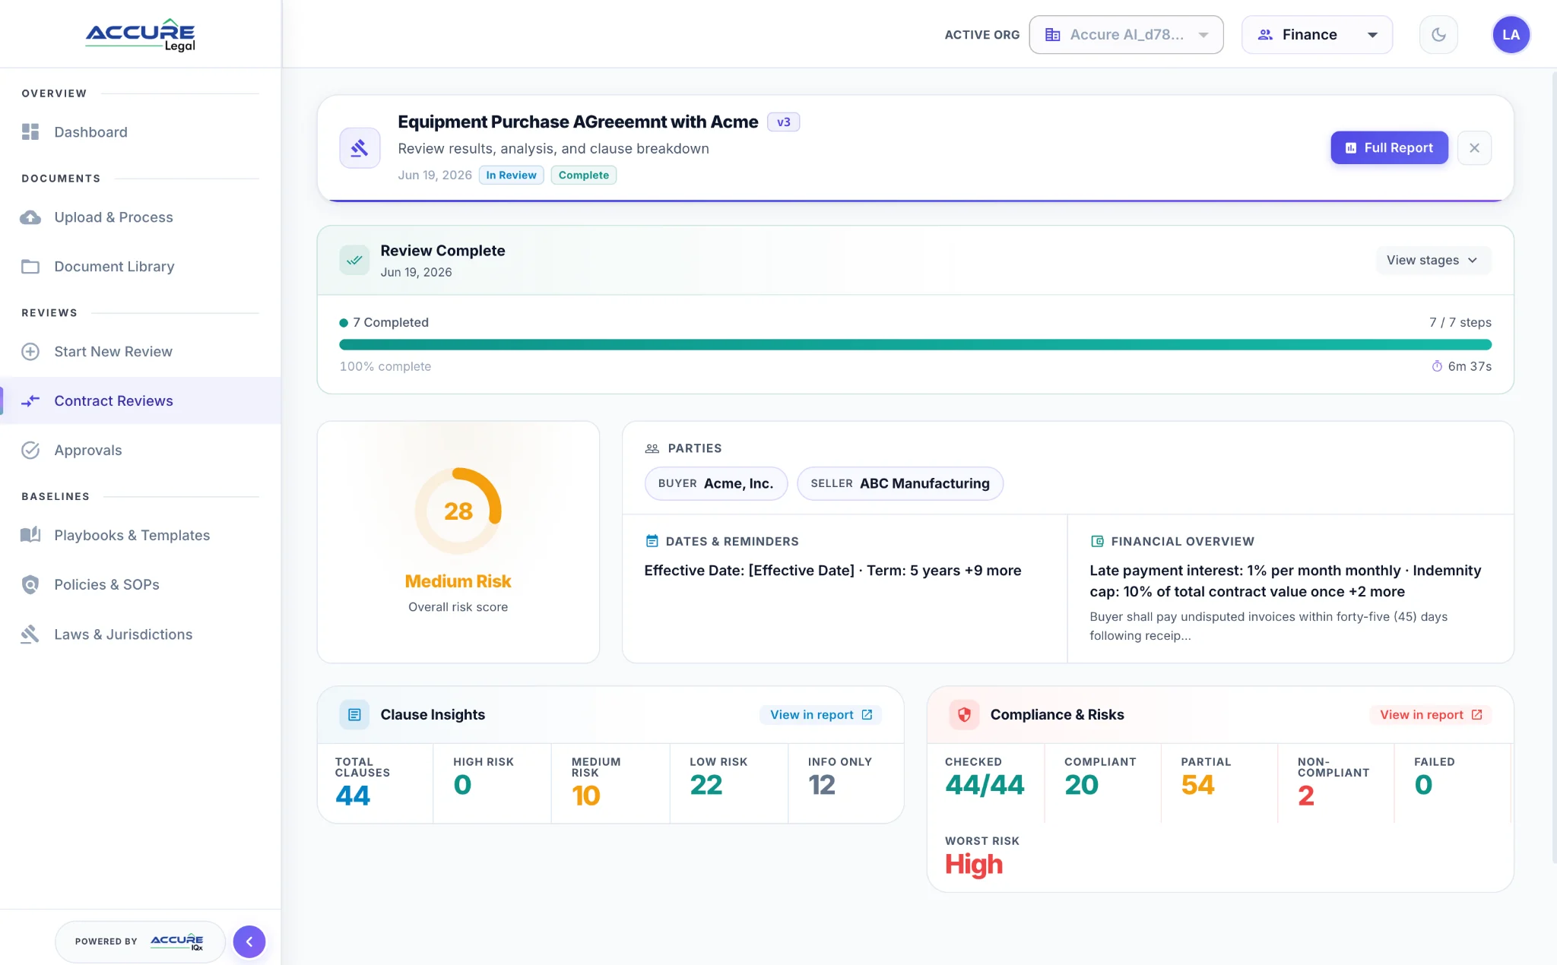The image size is (1557, 965).
Task: Click the Approvals checkmark icon
Action: pyautogui.click(x=30, y=451)
